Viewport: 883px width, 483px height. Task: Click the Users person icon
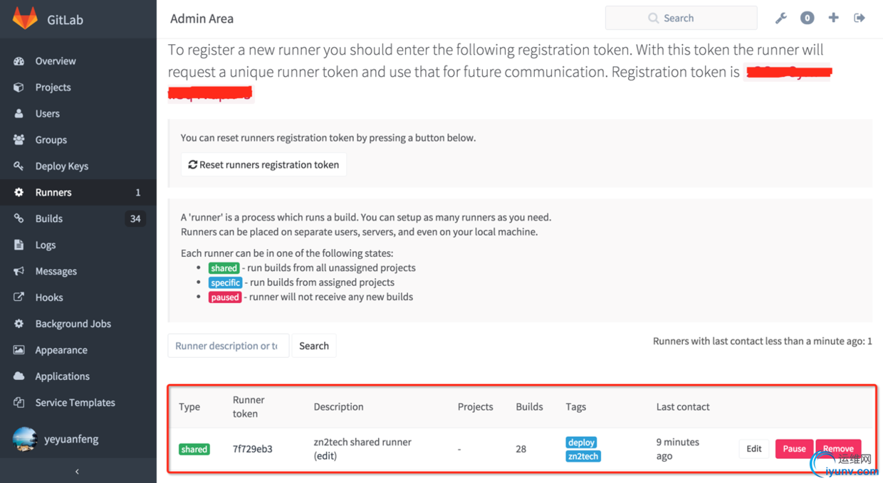pyautogui.click(x=19, y=114)
